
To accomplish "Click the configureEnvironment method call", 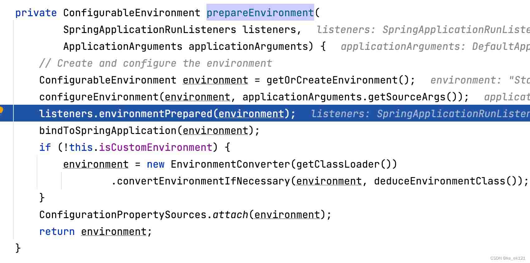I will tap(99, 97).
